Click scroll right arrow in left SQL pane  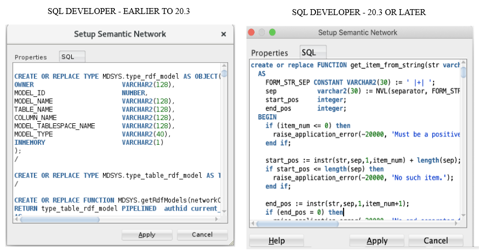(217, 219)
